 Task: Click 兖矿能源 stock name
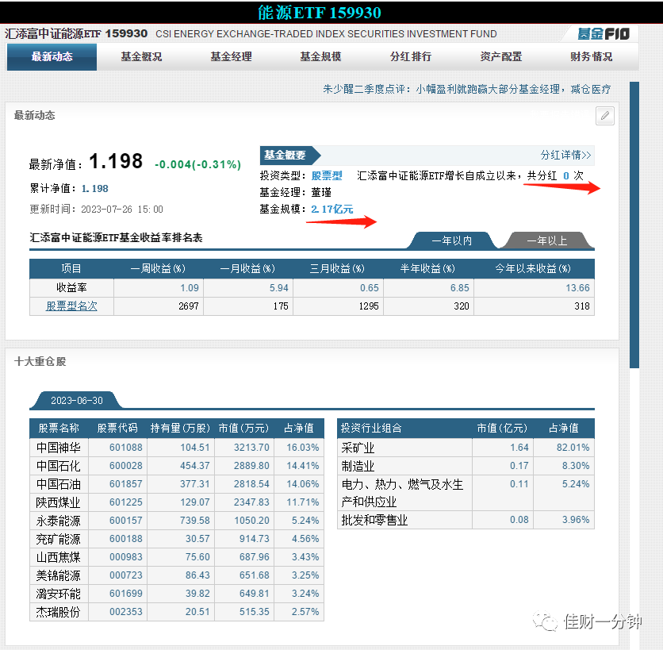[x=59, y=539]
